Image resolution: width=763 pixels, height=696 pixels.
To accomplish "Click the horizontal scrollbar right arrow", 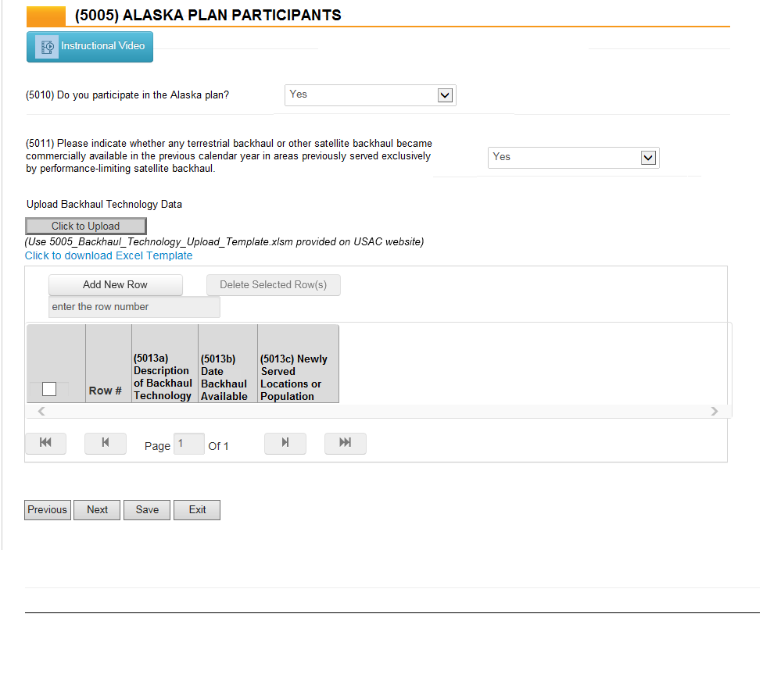I will pyautogui.click(x=715, y=412).
